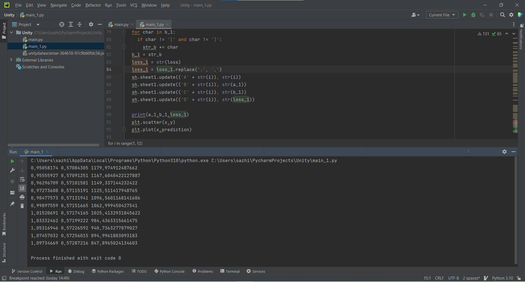Pin the Run tab

tap(12, 204)
